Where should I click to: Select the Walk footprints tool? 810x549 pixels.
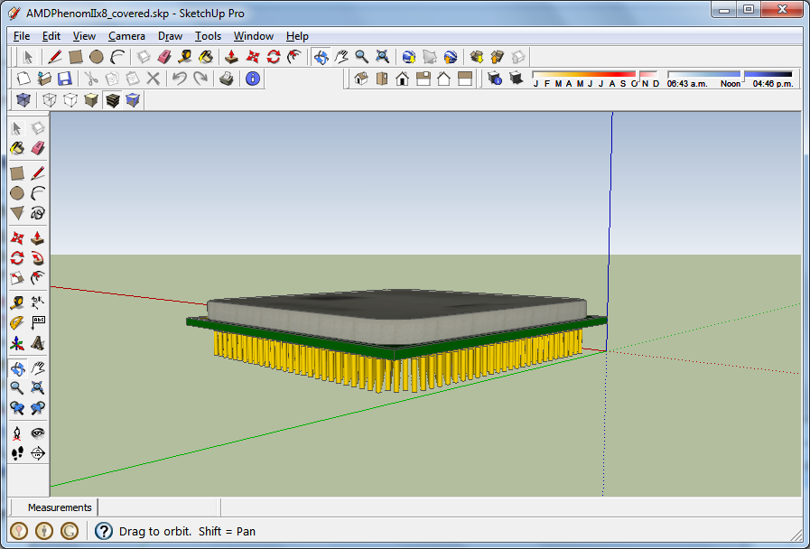[17, 453]
